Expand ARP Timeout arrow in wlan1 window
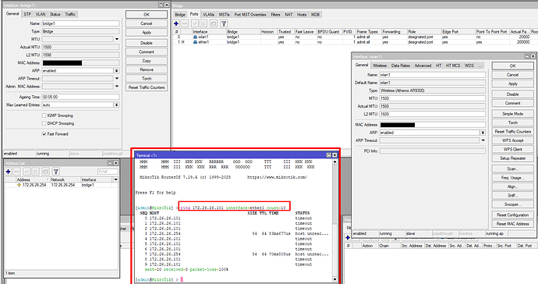Viewport: 538px width, 284px height. [483, 140]
